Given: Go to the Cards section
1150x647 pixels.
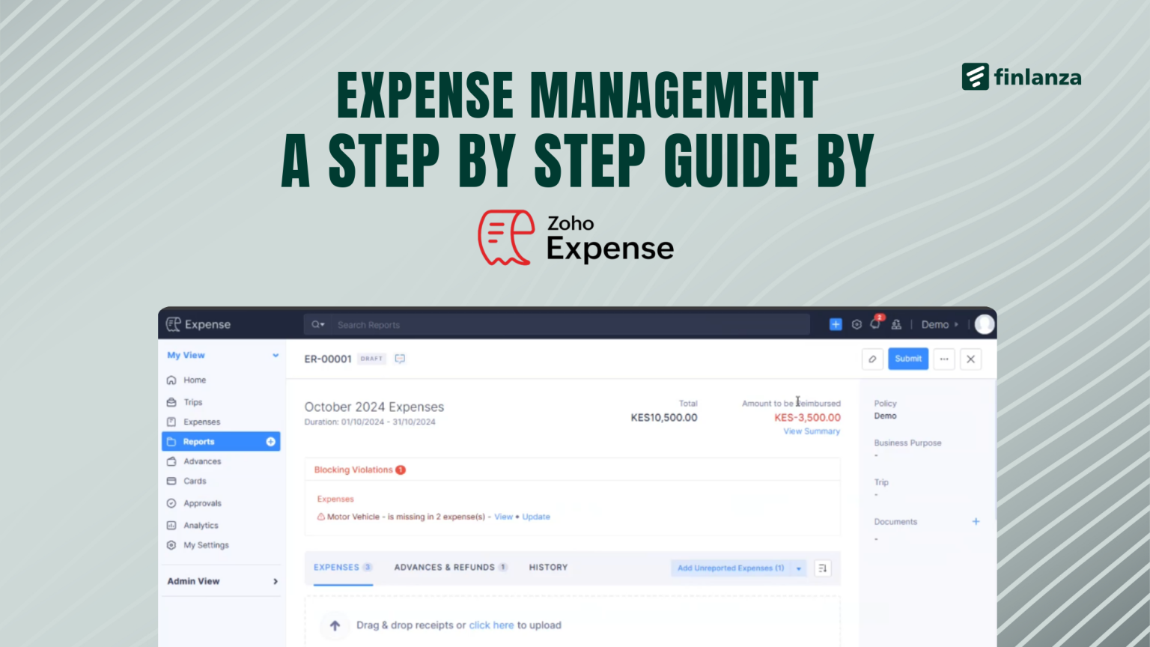Looking at the screenshot, I should pyautogui.click(x=193, y=481).
